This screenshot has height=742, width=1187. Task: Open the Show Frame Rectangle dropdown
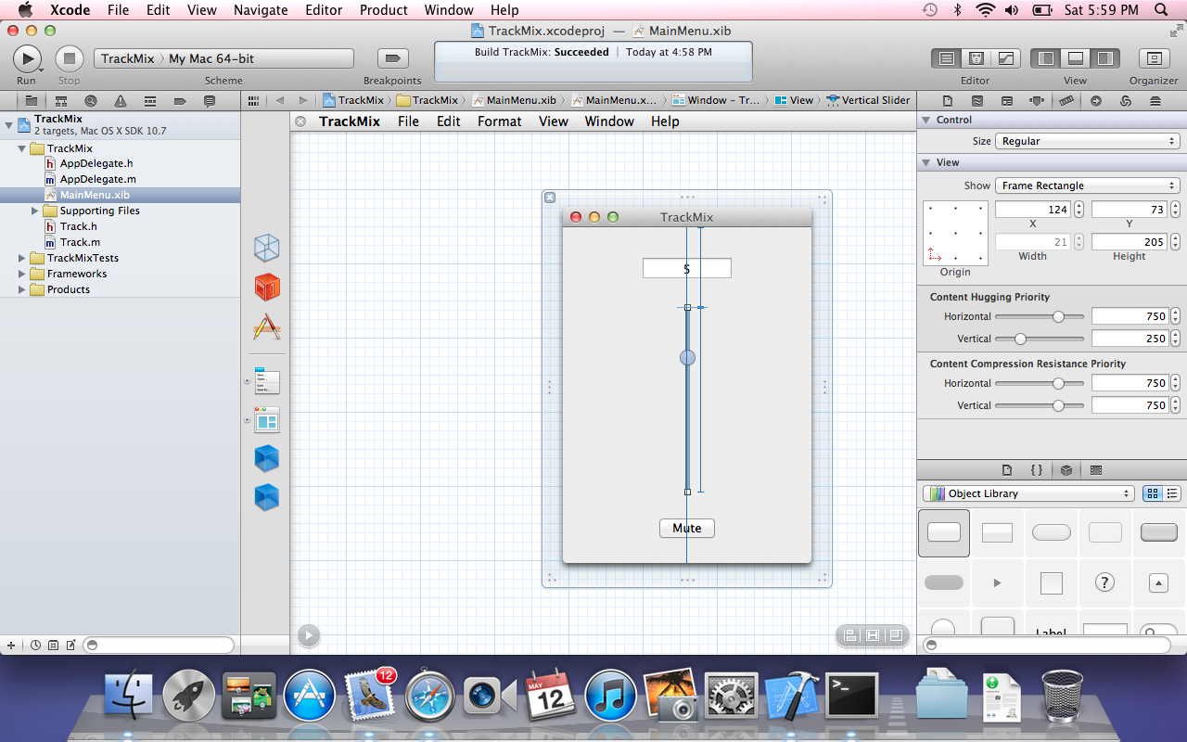[x=1087, y=185]
